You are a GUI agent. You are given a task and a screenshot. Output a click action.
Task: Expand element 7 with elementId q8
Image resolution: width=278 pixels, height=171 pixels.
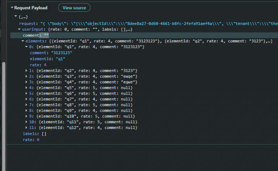[26, 105]
